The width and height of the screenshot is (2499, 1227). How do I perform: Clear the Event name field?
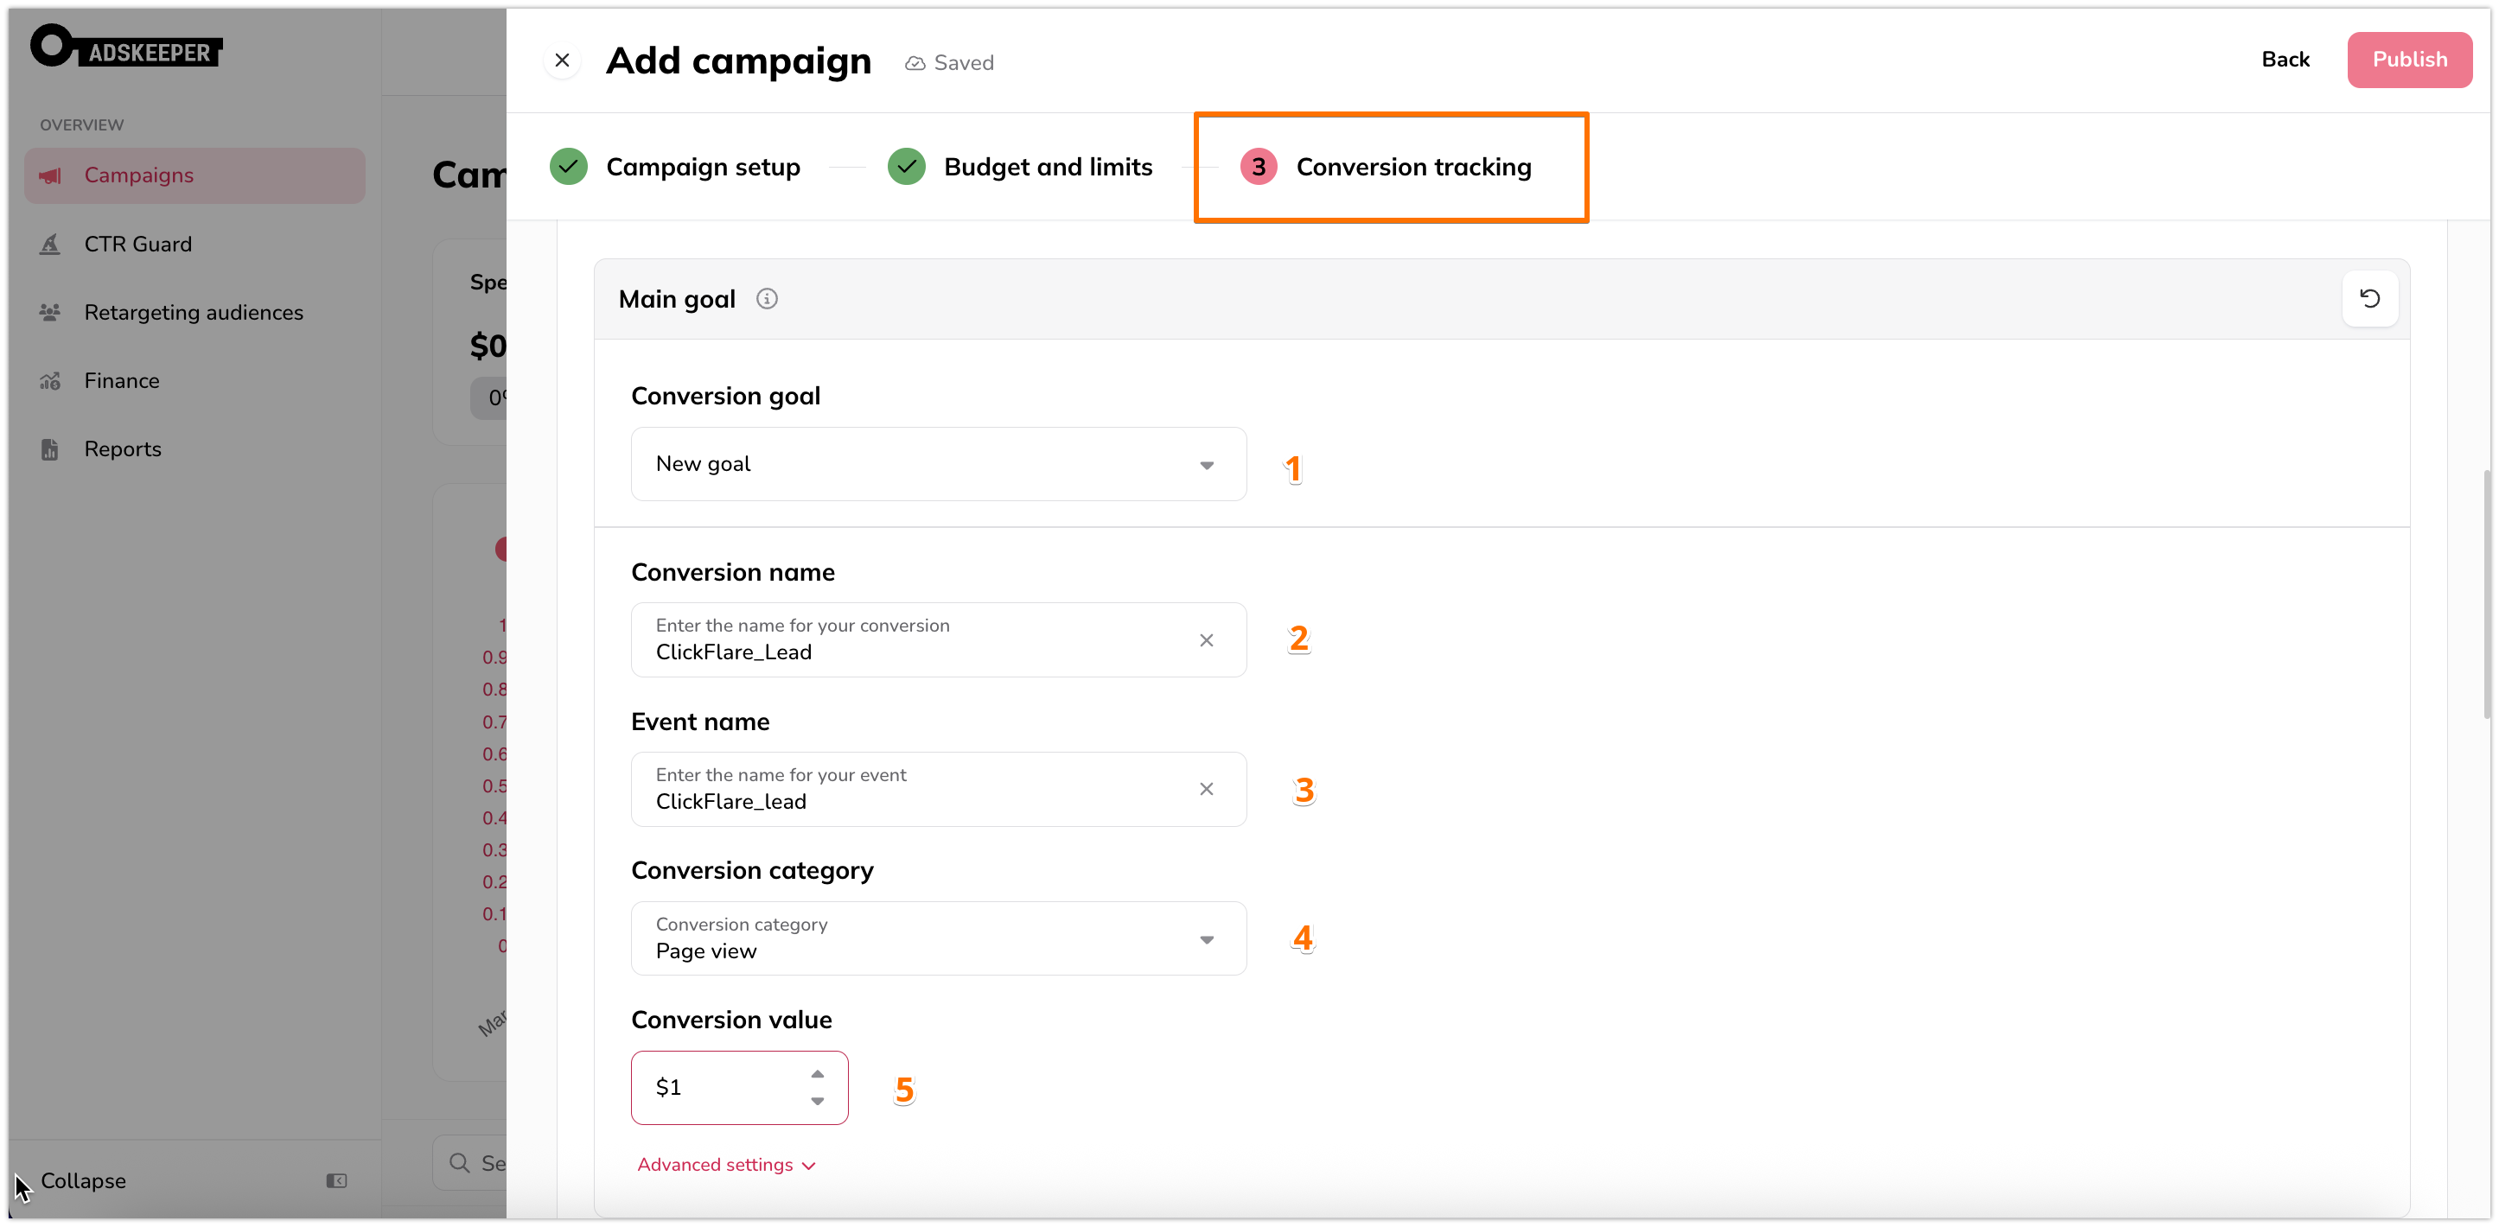[x=1206, y=789]
